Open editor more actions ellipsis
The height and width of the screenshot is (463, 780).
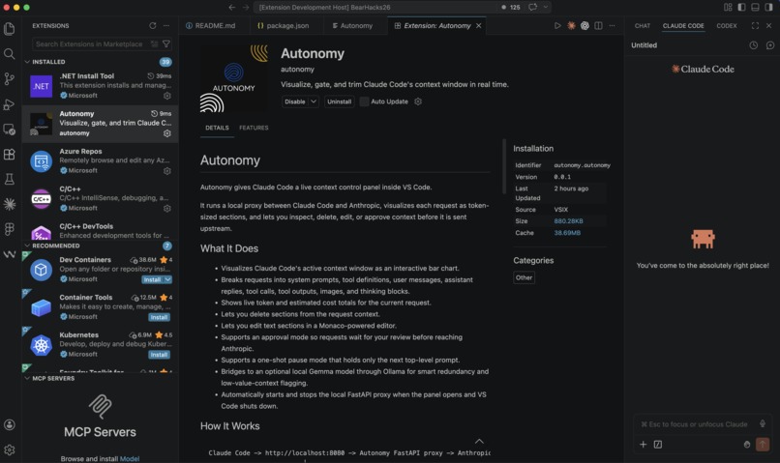pos(612,26)
